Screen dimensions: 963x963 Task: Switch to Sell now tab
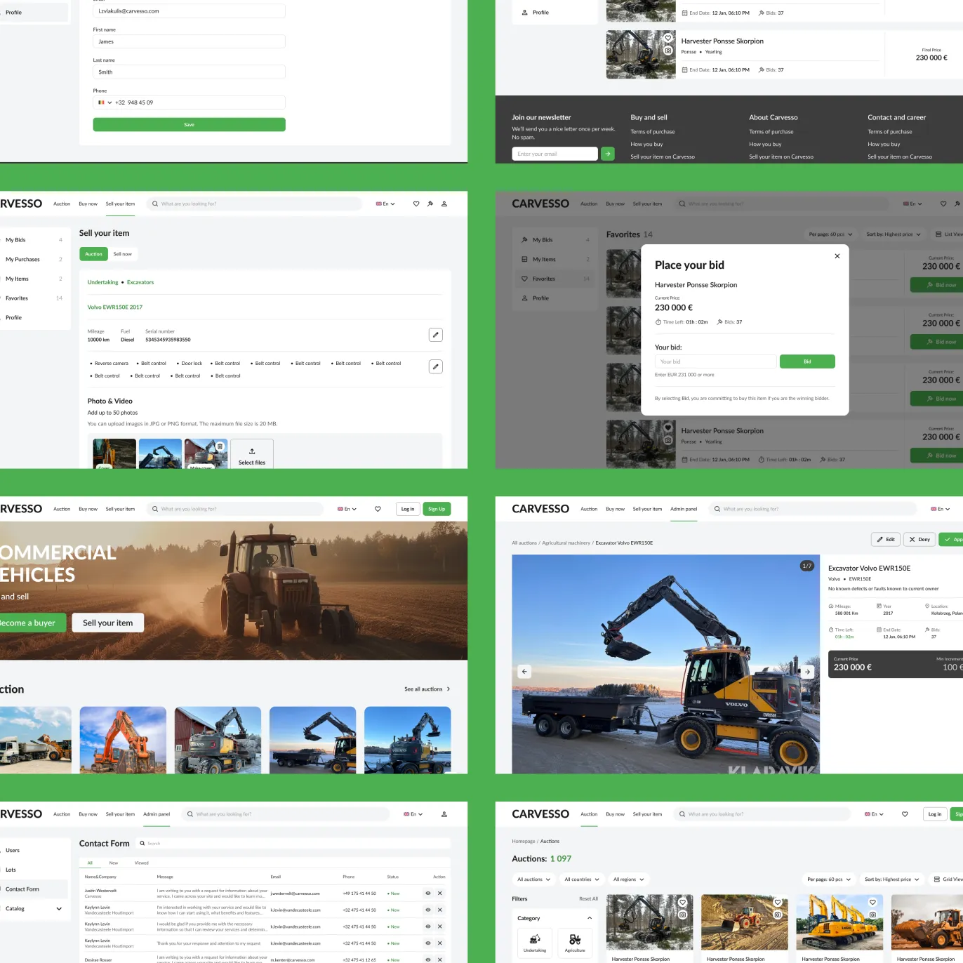click(123, 254)
